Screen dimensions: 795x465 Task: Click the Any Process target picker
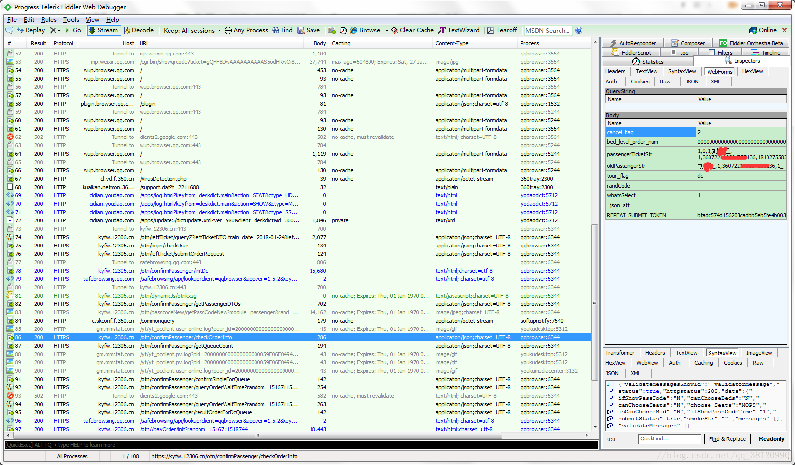click(247, 30)
